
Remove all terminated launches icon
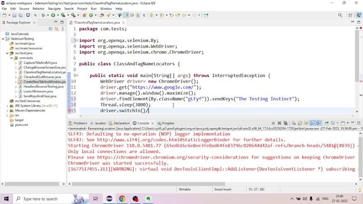pyautogui.click(x=285, y=123)
